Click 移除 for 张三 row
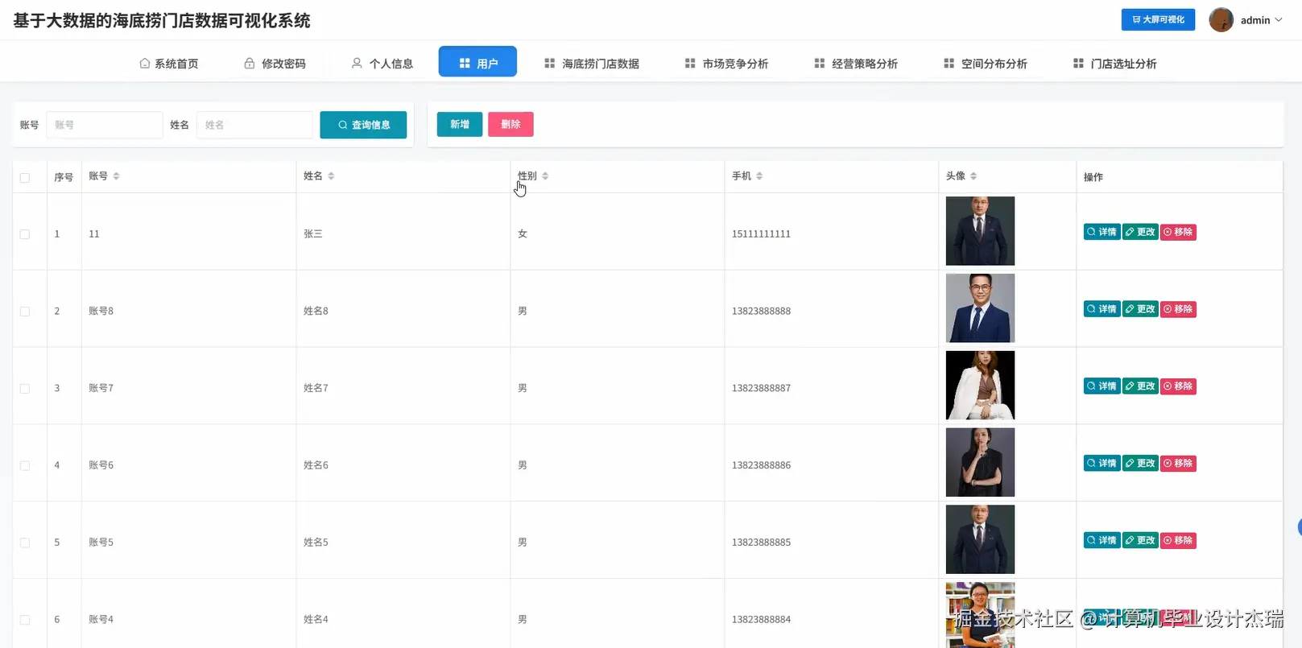1302x648 pixels. pyautogui.click(x=1178, y=232)
